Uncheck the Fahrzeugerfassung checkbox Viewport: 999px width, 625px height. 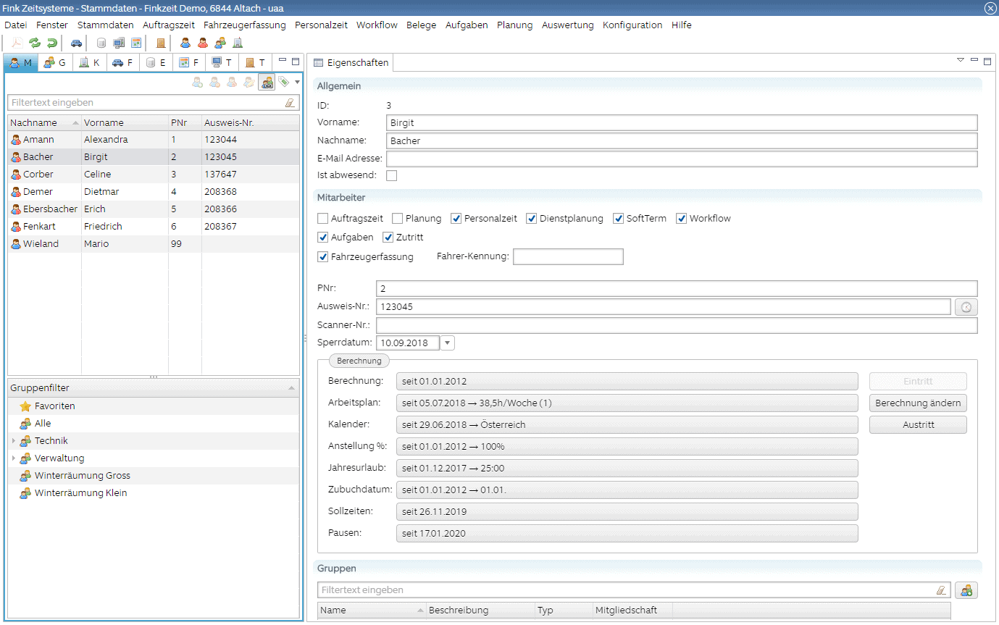(x=323, y=256)
